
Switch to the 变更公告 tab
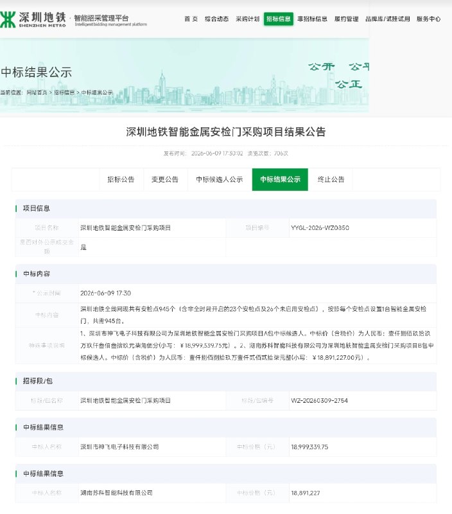pos(165,179)
